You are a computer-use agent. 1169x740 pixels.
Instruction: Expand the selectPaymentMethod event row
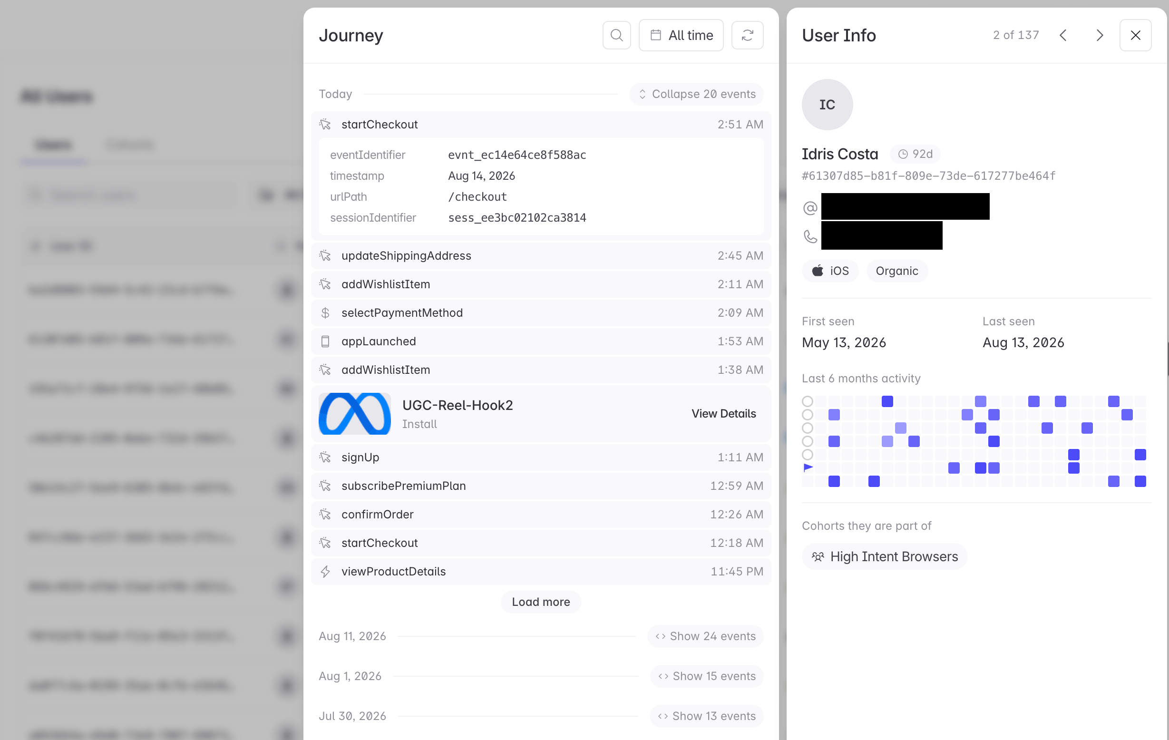pyautogui.click(x=541, y=313)
